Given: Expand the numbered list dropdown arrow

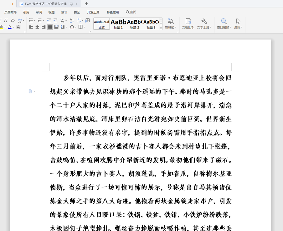Looking at the screenshot, I should [x=43, y=21].
